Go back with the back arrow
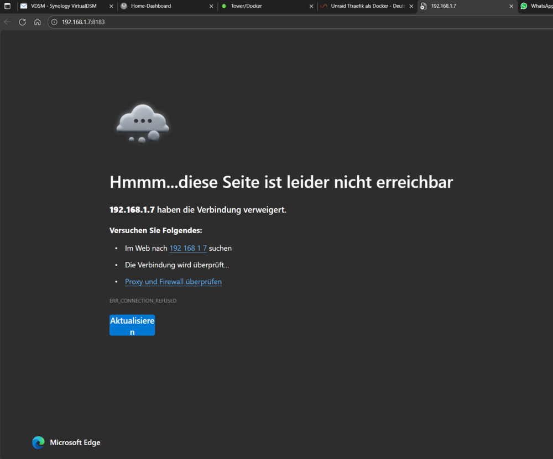The width and height of the screenshot is (553, 459). coord(7,22)
